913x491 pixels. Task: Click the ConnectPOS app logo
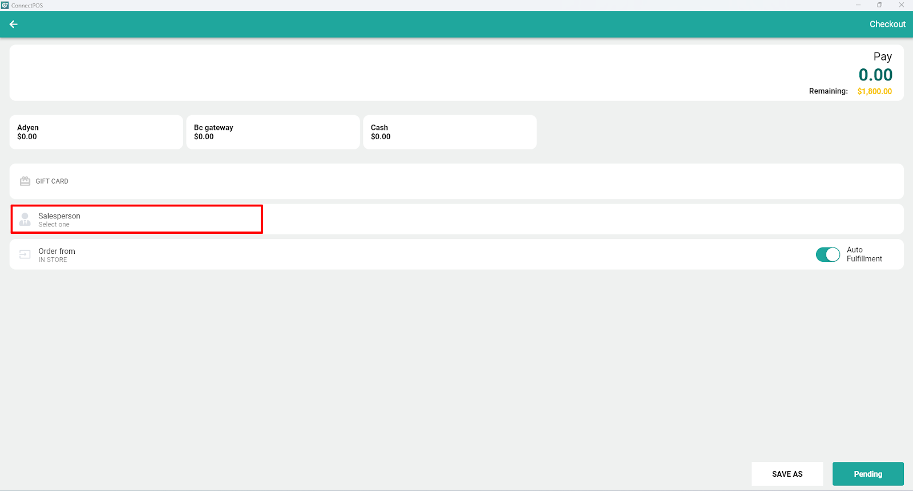(5, 5)
